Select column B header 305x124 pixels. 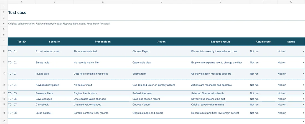(54, 2)
